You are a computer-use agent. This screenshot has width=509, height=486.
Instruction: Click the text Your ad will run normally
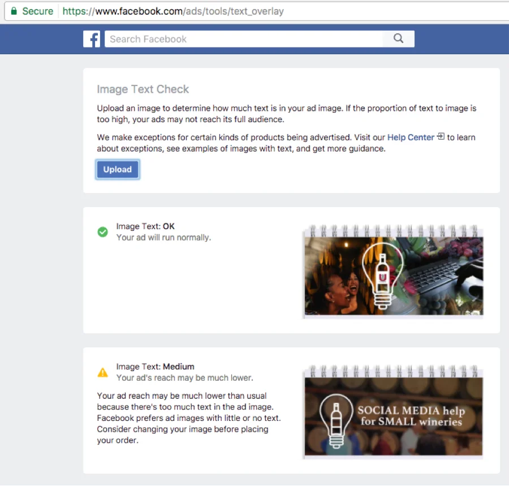[x=163, y=237]
